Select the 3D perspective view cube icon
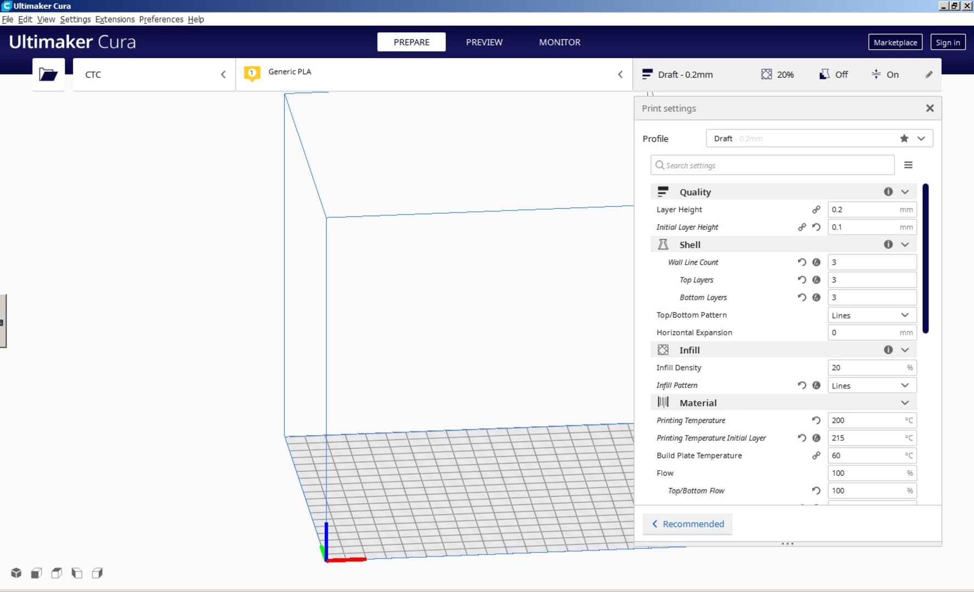The image size is (974, 592). [x=16, y=573]
